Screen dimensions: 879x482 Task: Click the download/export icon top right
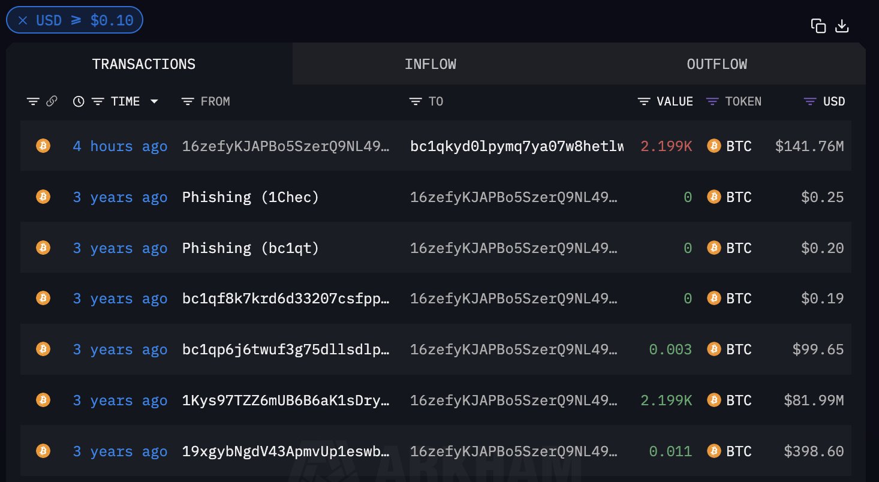point(842,26)
